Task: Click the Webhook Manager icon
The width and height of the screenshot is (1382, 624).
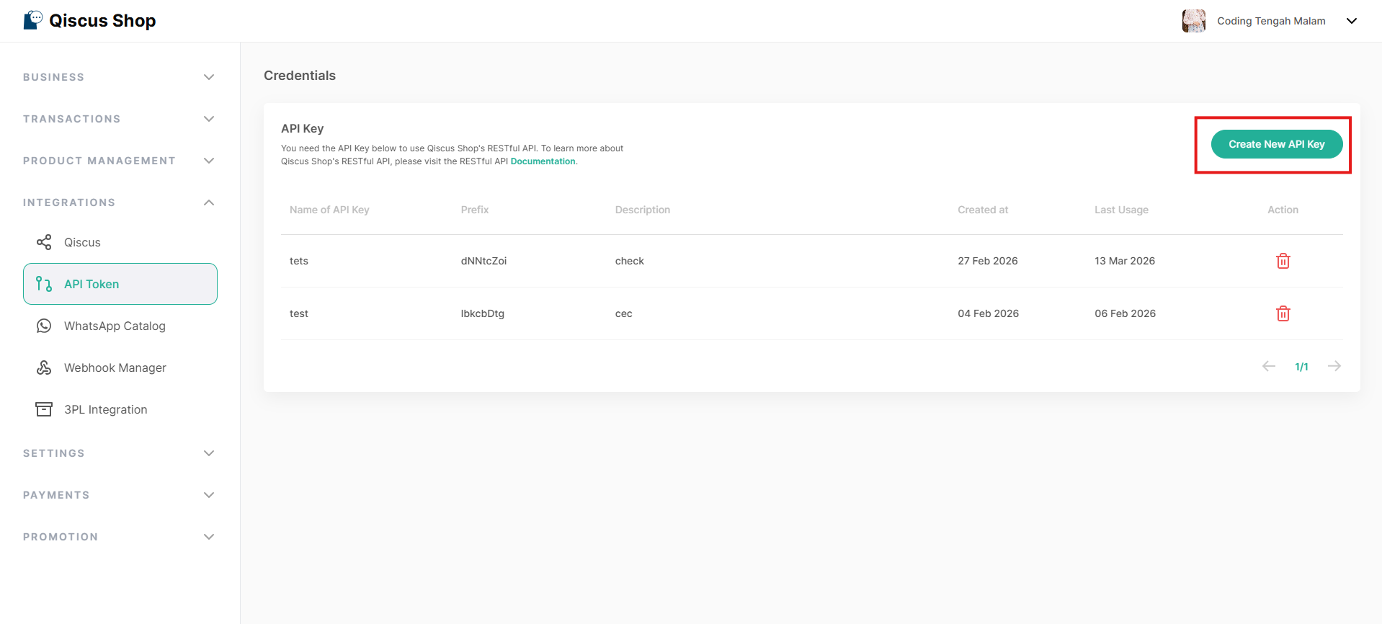Action: [x=44, y=367]
